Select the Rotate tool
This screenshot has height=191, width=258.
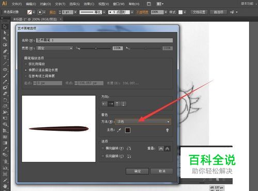(5, 100)
